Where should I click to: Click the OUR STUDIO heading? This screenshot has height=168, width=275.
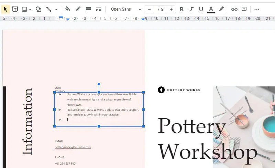coord(59,89)
